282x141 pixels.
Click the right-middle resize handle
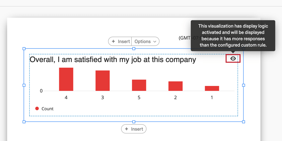(244, 85)
